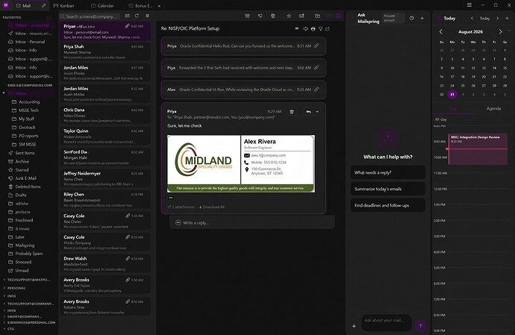Open the hamburger menu in title bar
This screenshot has width=515, height=335.
pos(469,5)
